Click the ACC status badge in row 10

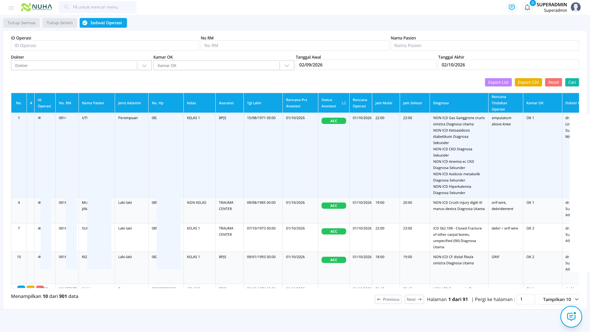pyautogui.click(x=334, y=260)
